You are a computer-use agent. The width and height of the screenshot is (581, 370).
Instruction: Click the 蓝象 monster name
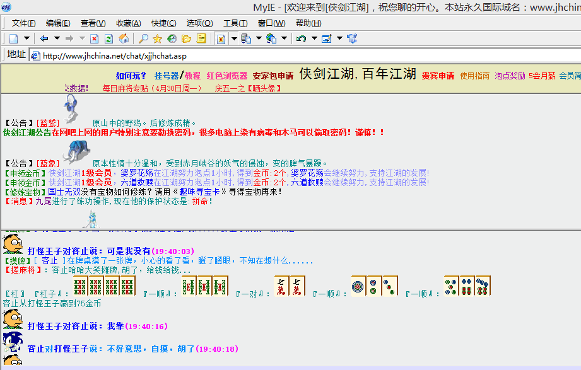coord(48,163)
